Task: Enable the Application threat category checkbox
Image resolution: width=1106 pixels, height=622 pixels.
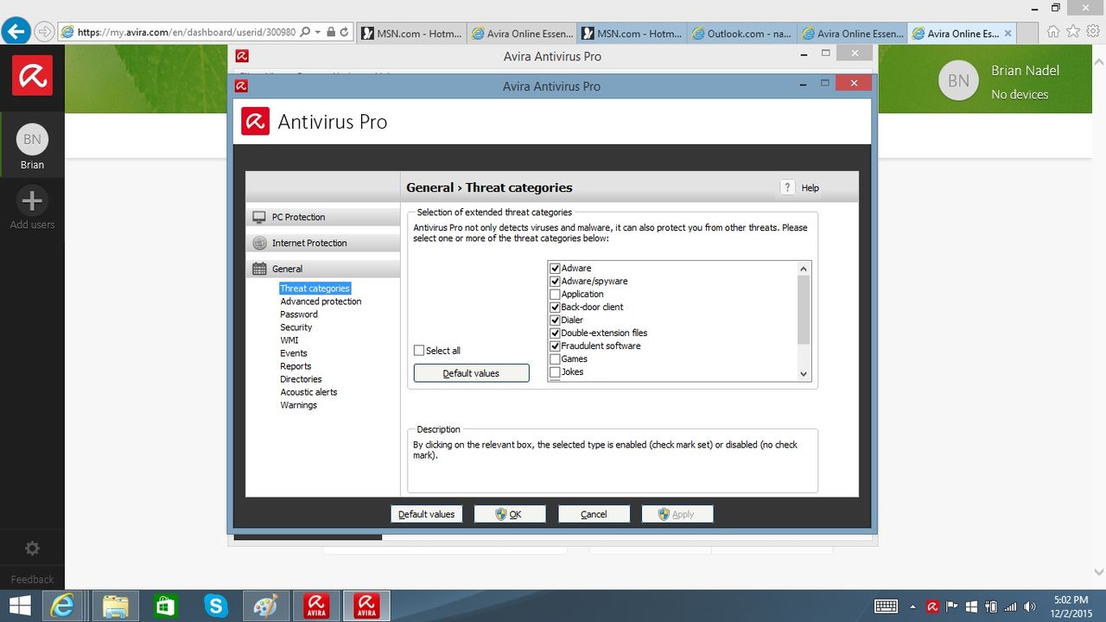Action: [556, 295]
